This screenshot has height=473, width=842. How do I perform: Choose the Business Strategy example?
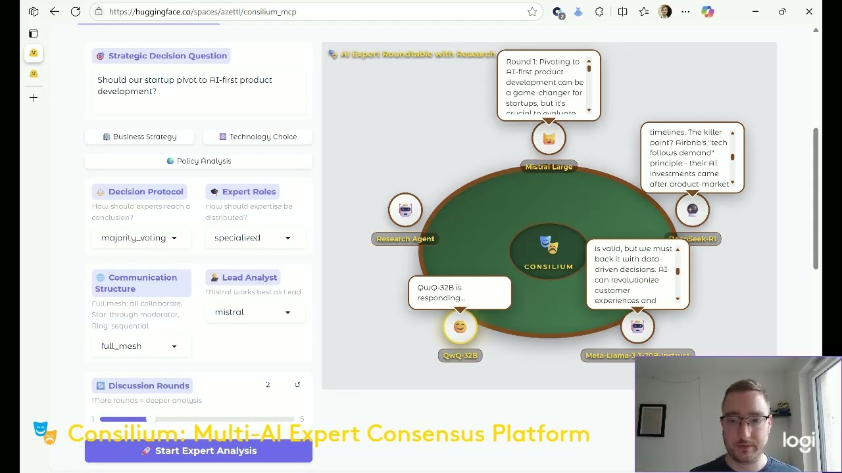[x=139, y=137]
